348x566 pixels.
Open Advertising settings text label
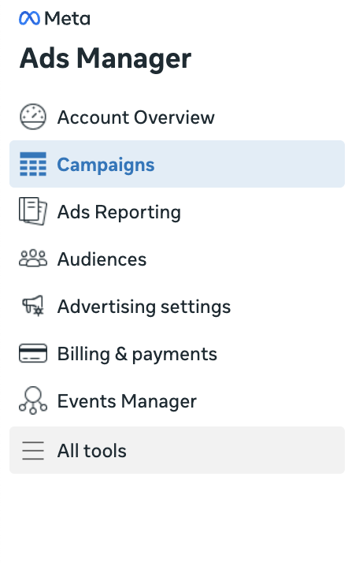pyautogui.click(x=144, y=307)
